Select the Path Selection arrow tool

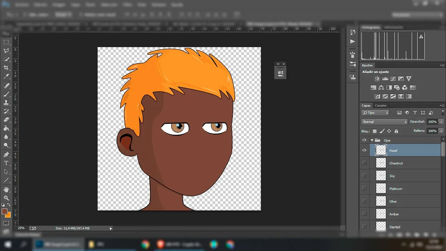[x=6, y=172]
